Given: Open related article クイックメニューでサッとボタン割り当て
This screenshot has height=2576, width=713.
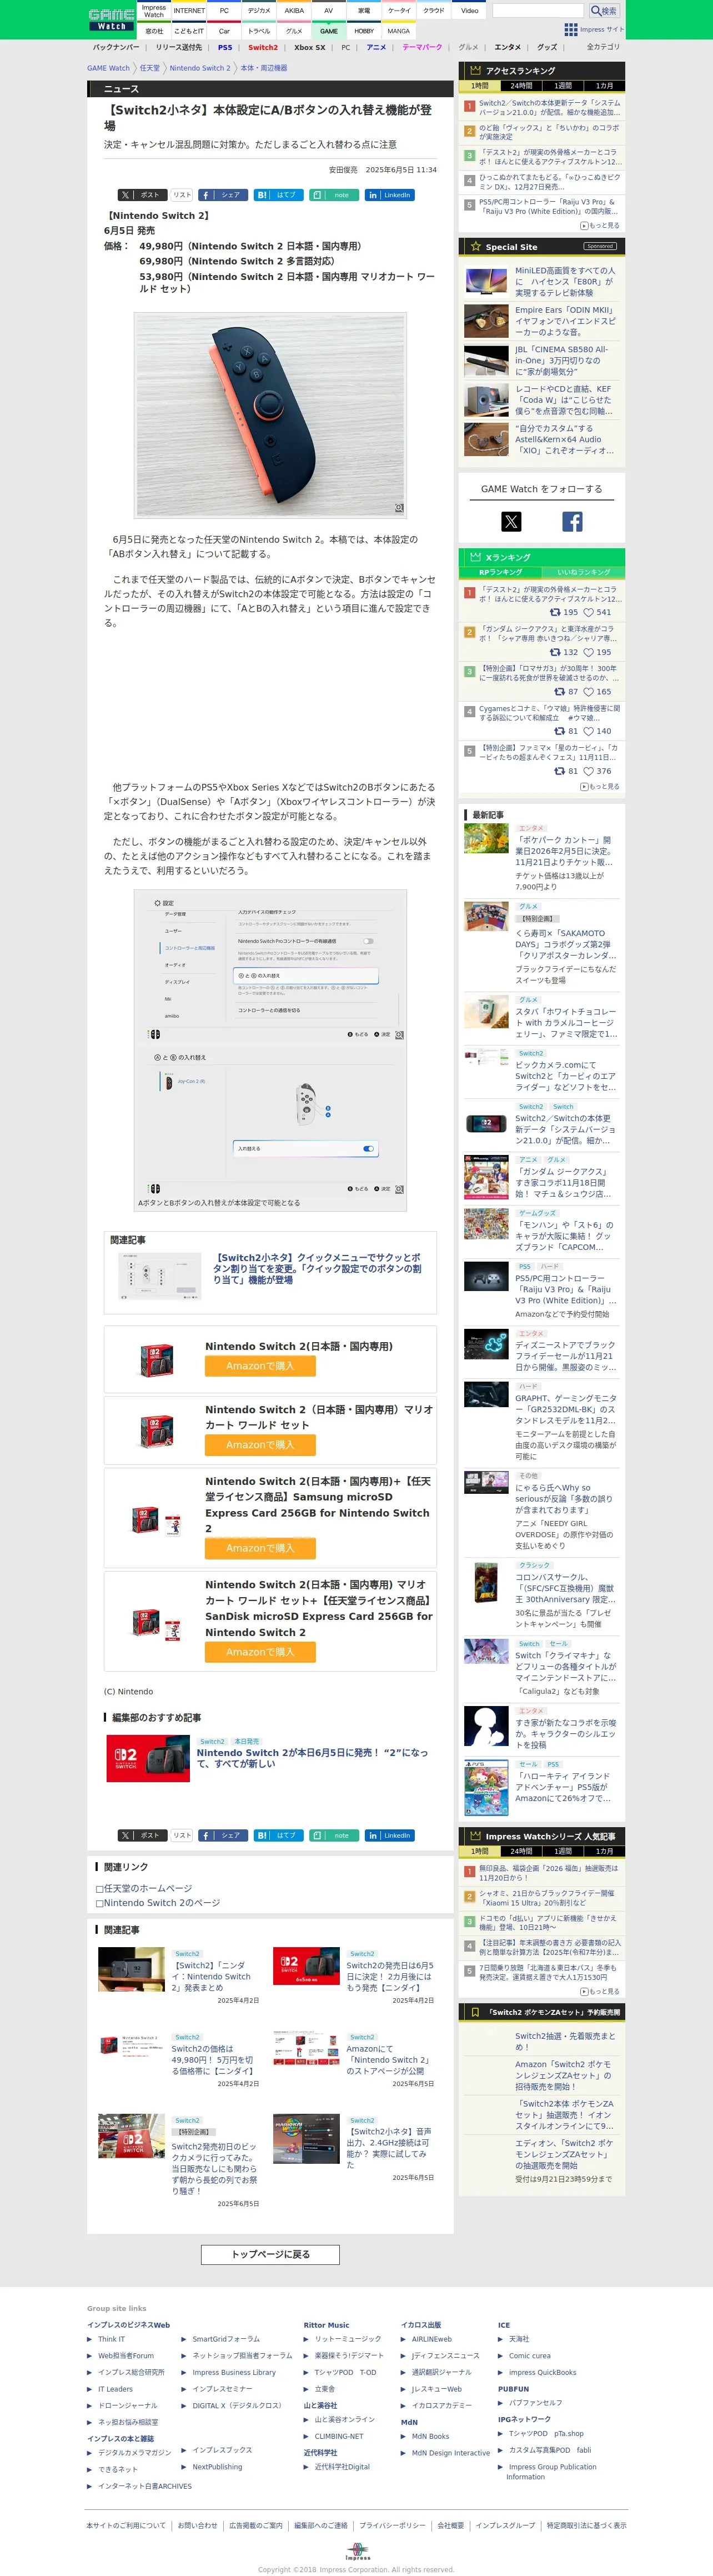Looking at the screenshot, I should tap(317, 1268).
